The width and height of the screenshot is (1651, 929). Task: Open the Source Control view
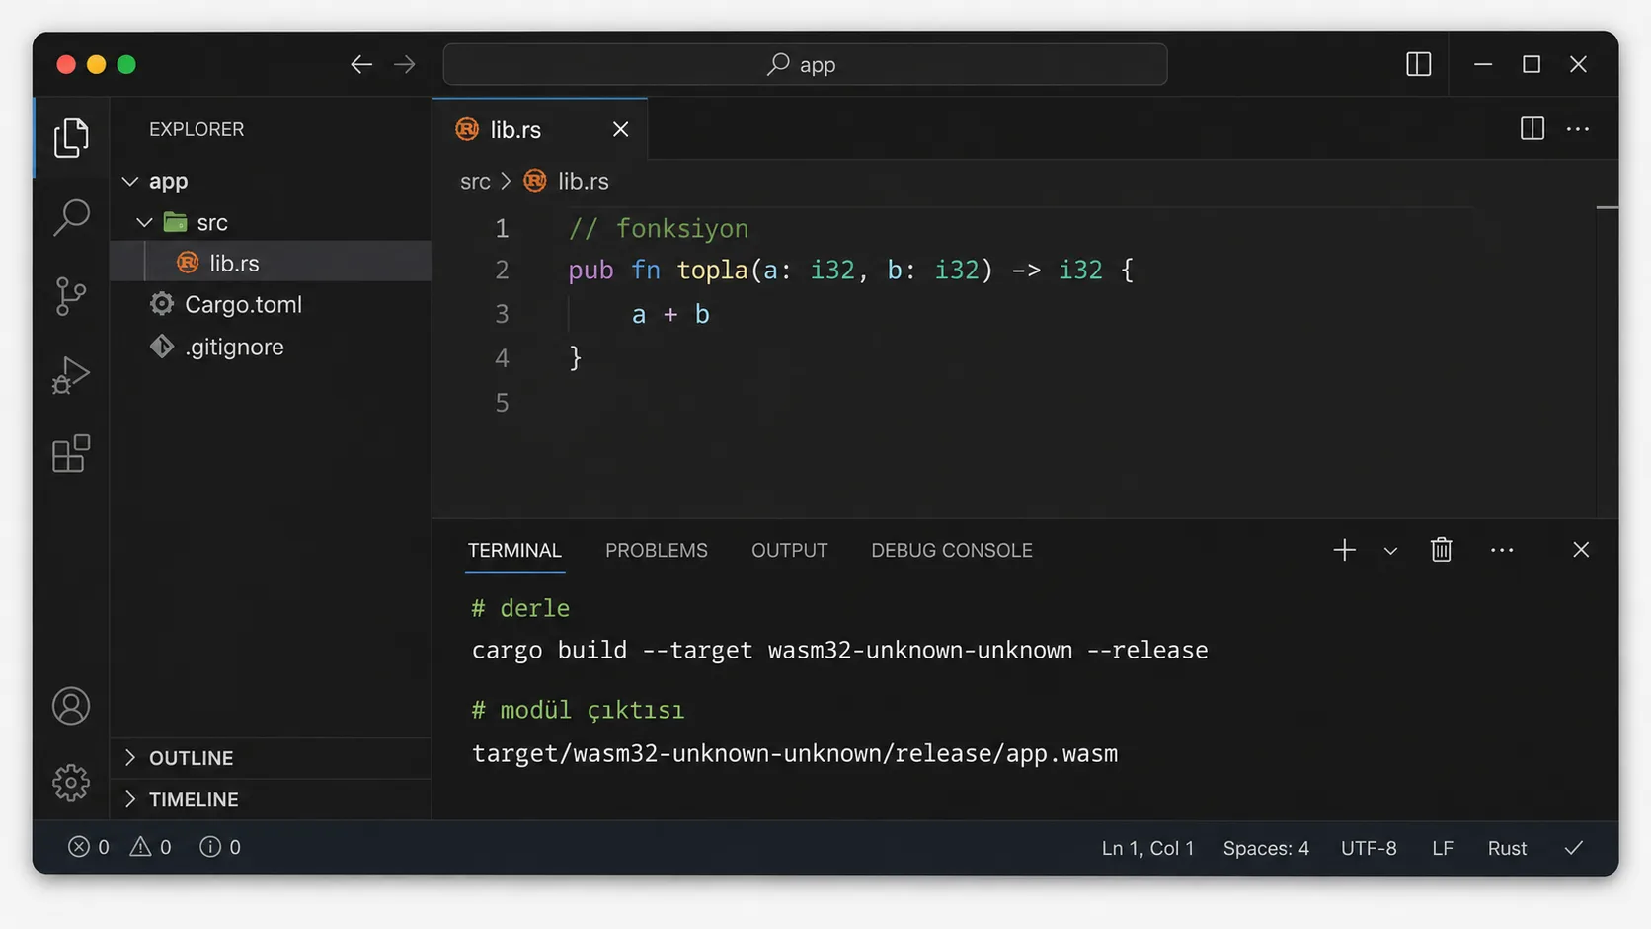click(x=71, y=296)
